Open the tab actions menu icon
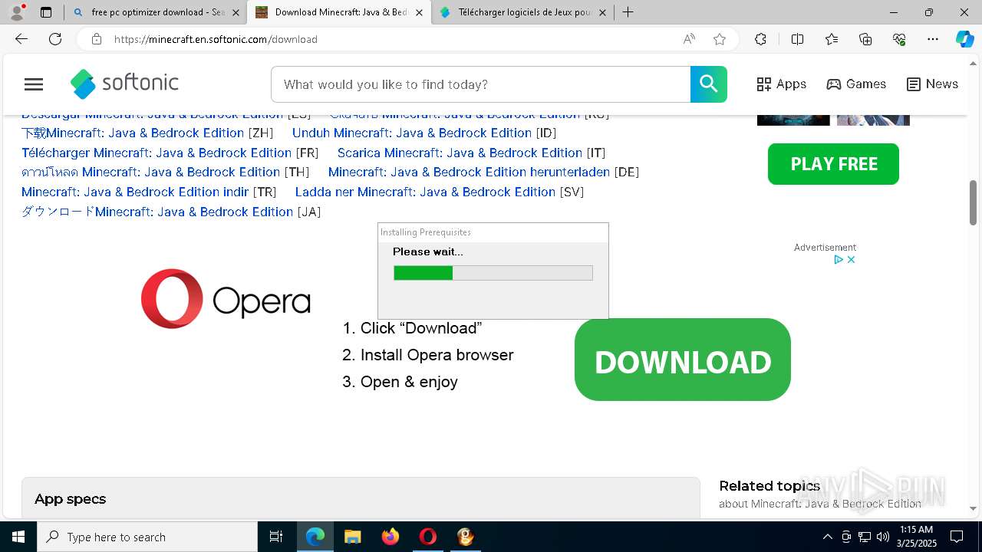The width and height of the screenshot is (982, 552). [x=46, y=12]
